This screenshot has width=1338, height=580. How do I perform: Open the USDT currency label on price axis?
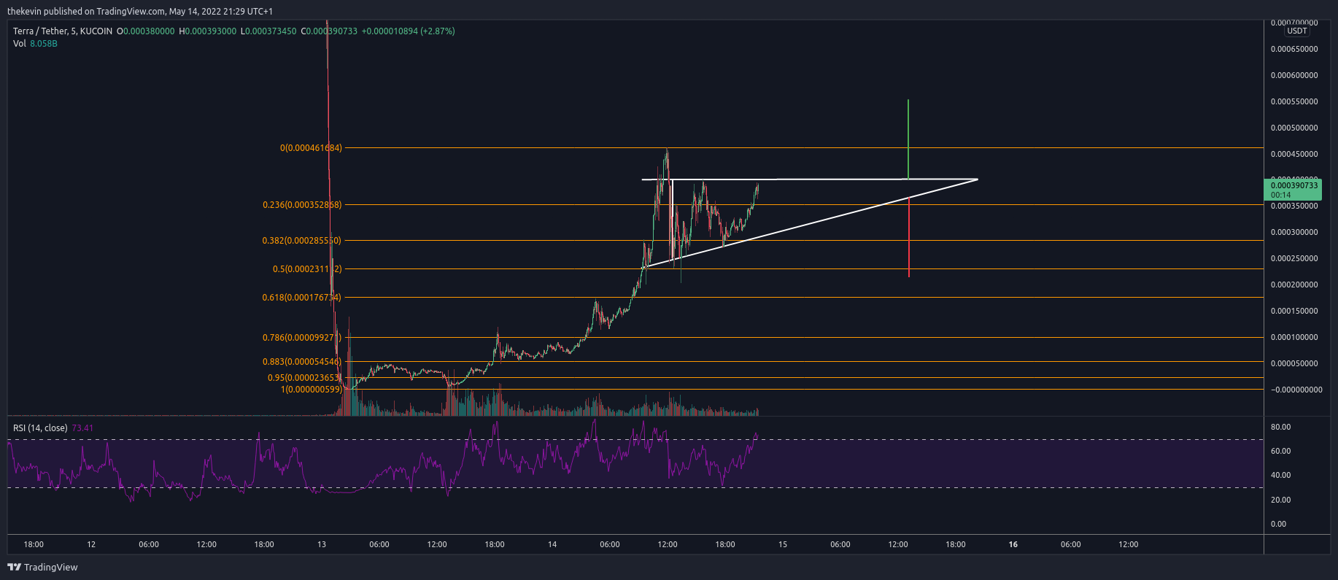(1297, 31)
